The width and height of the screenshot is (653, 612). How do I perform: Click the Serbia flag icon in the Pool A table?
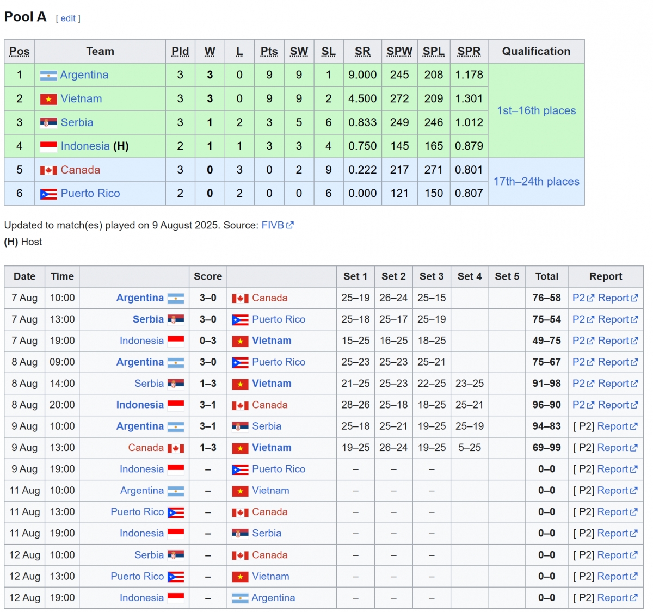(x=48, y=122)
